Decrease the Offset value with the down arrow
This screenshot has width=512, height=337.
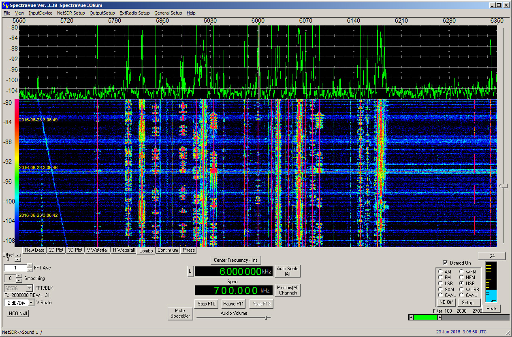tap(17, 259)
